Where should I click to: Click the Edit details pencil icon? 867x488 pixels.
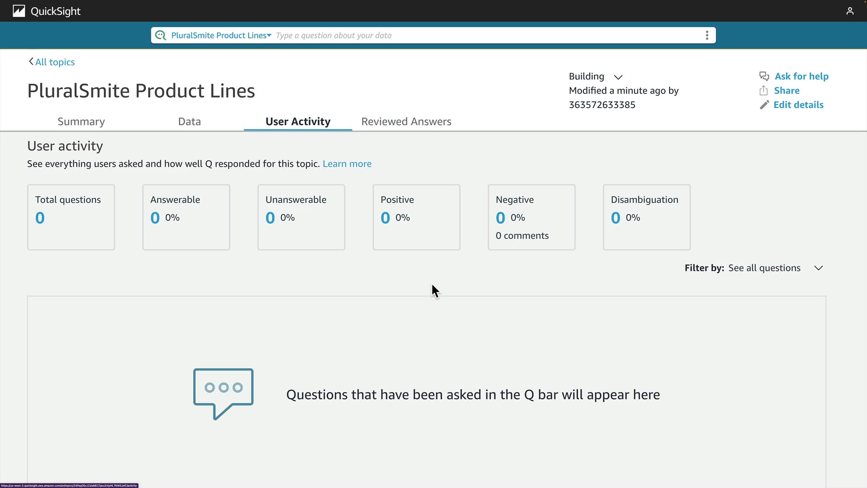(764, 105)
